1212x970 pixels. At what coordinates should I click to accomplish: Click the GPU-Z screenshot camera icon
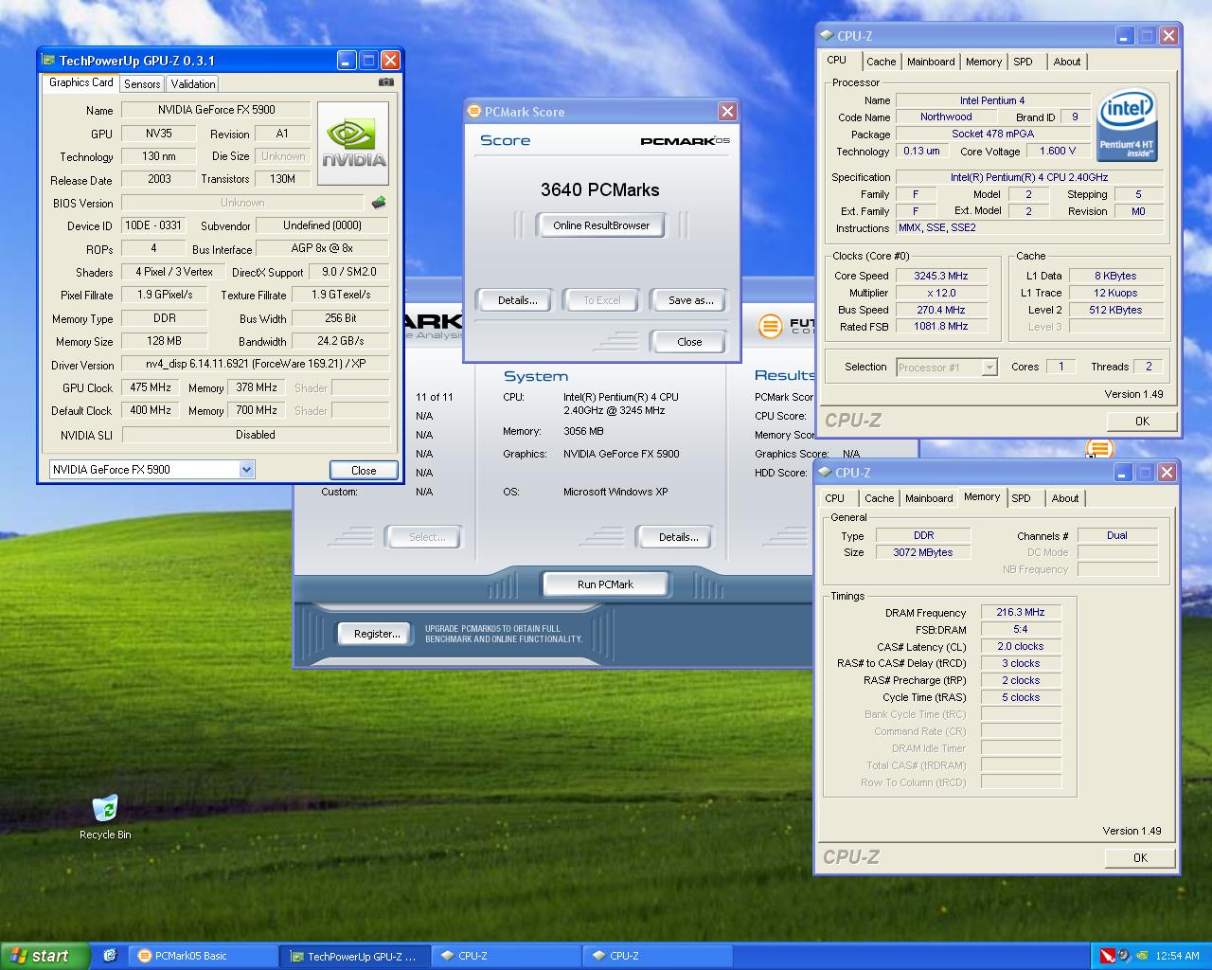(x=385, y=82)
